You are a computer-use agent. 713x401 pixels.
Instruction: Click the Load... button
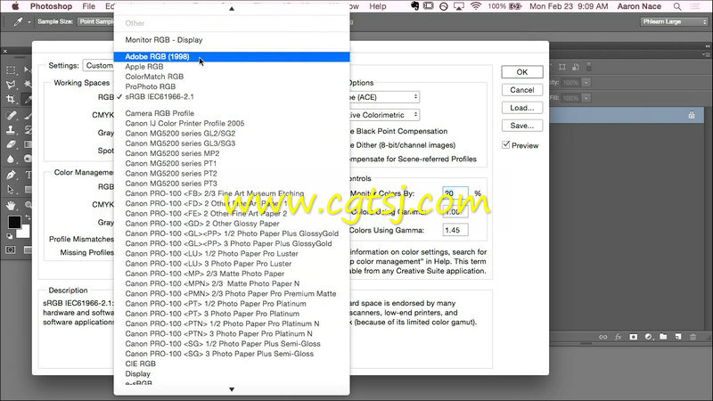coord(522,108)
